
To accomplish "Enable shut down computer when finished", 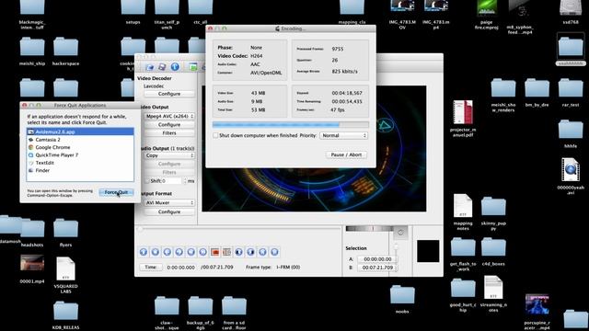I will coord(215,135).
